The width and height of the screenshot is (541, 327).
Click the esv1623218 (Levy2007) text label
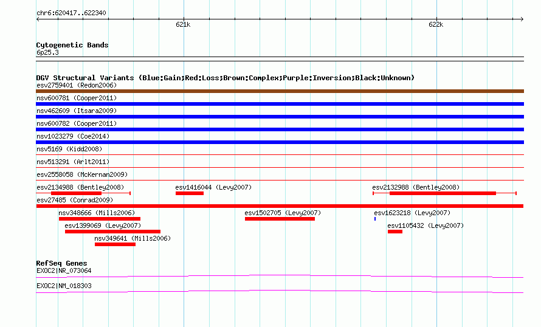click(x=412, y=213)
